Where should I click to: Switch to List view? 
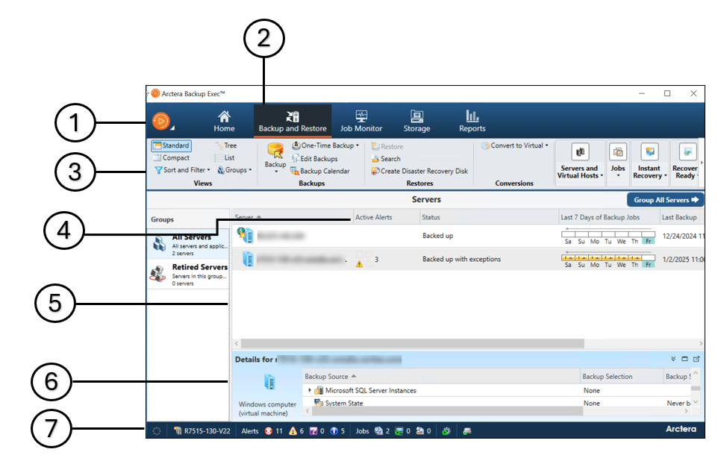tap(225, 157)
